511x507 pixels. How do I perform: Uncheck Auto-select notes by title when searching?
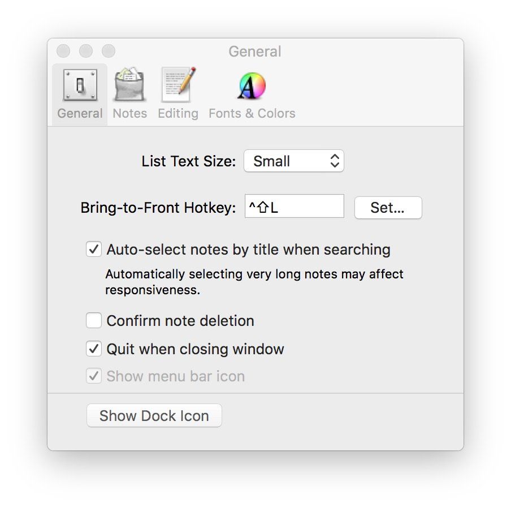click(94, 250)
